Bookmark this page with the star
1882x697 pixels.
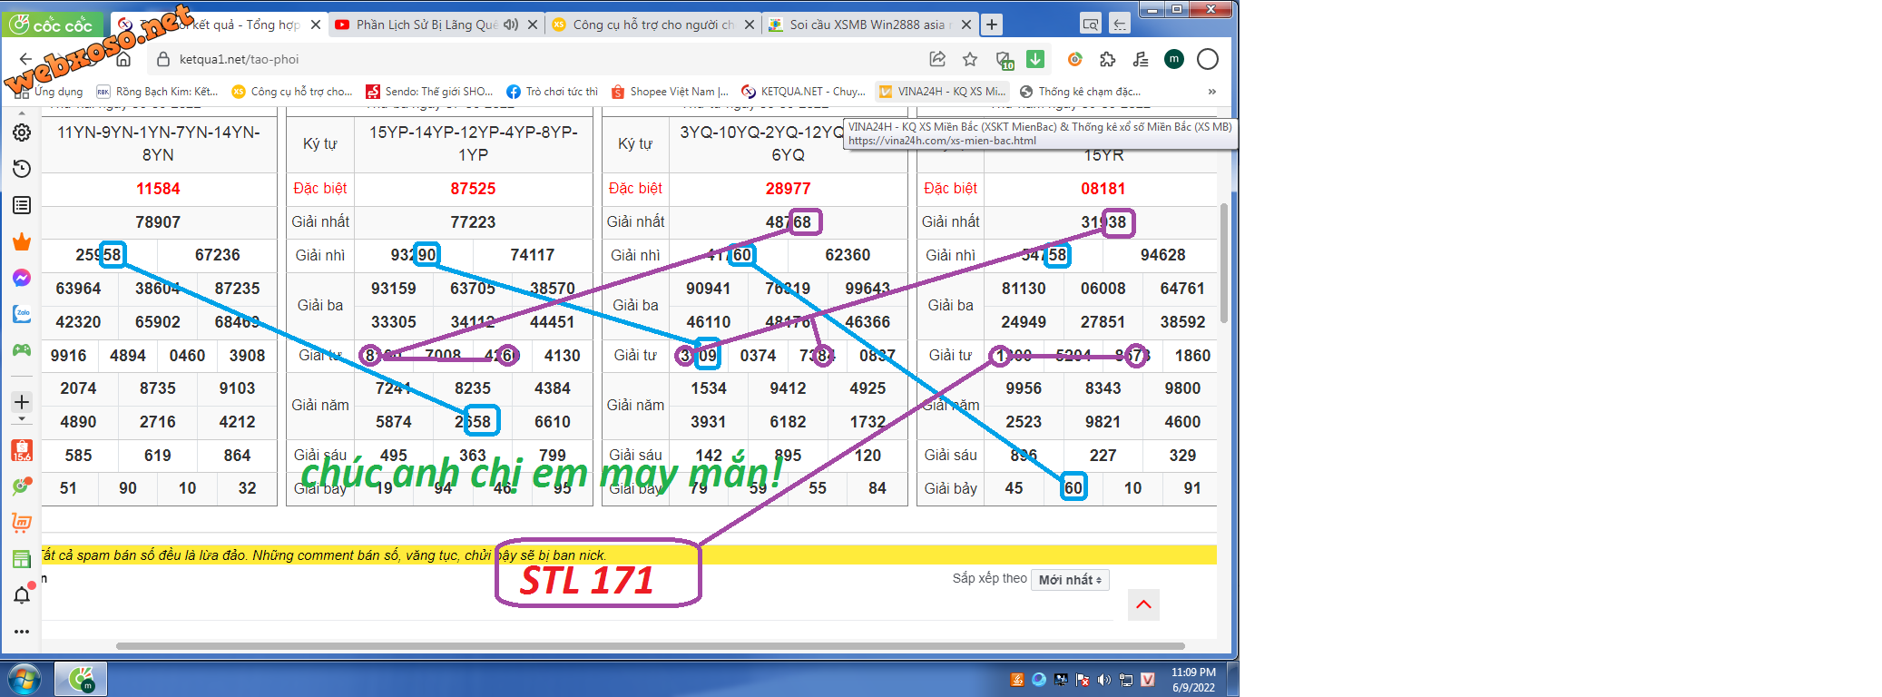[970, 59]
